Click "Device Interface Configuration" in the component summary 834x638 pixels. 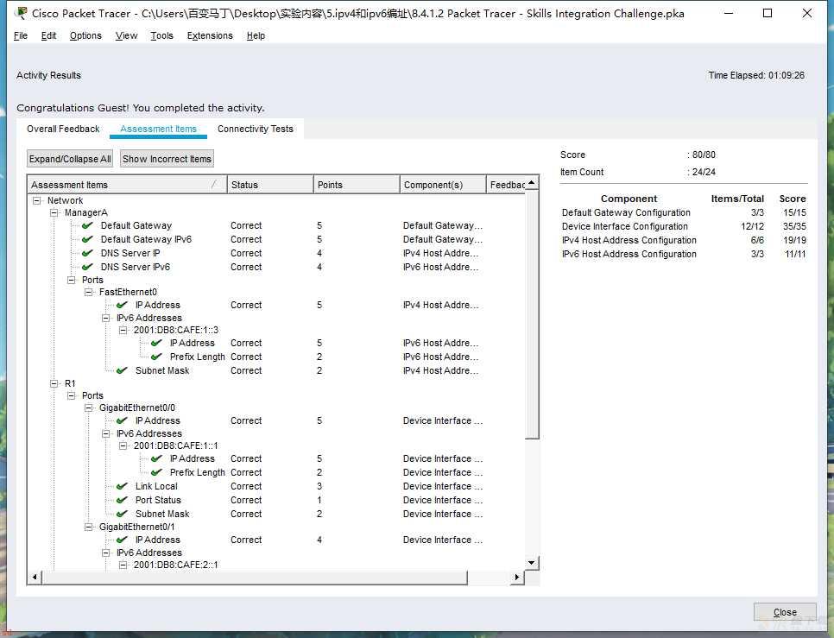624,226
